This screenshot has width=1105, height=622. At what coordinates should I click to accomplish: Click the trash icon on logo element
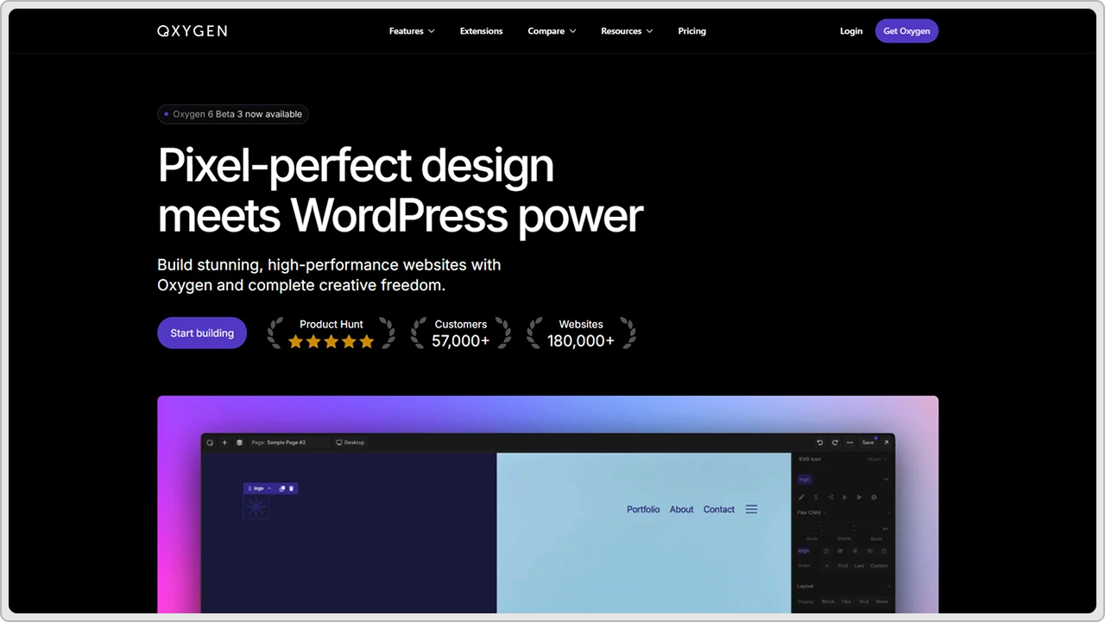coord(292,489)
